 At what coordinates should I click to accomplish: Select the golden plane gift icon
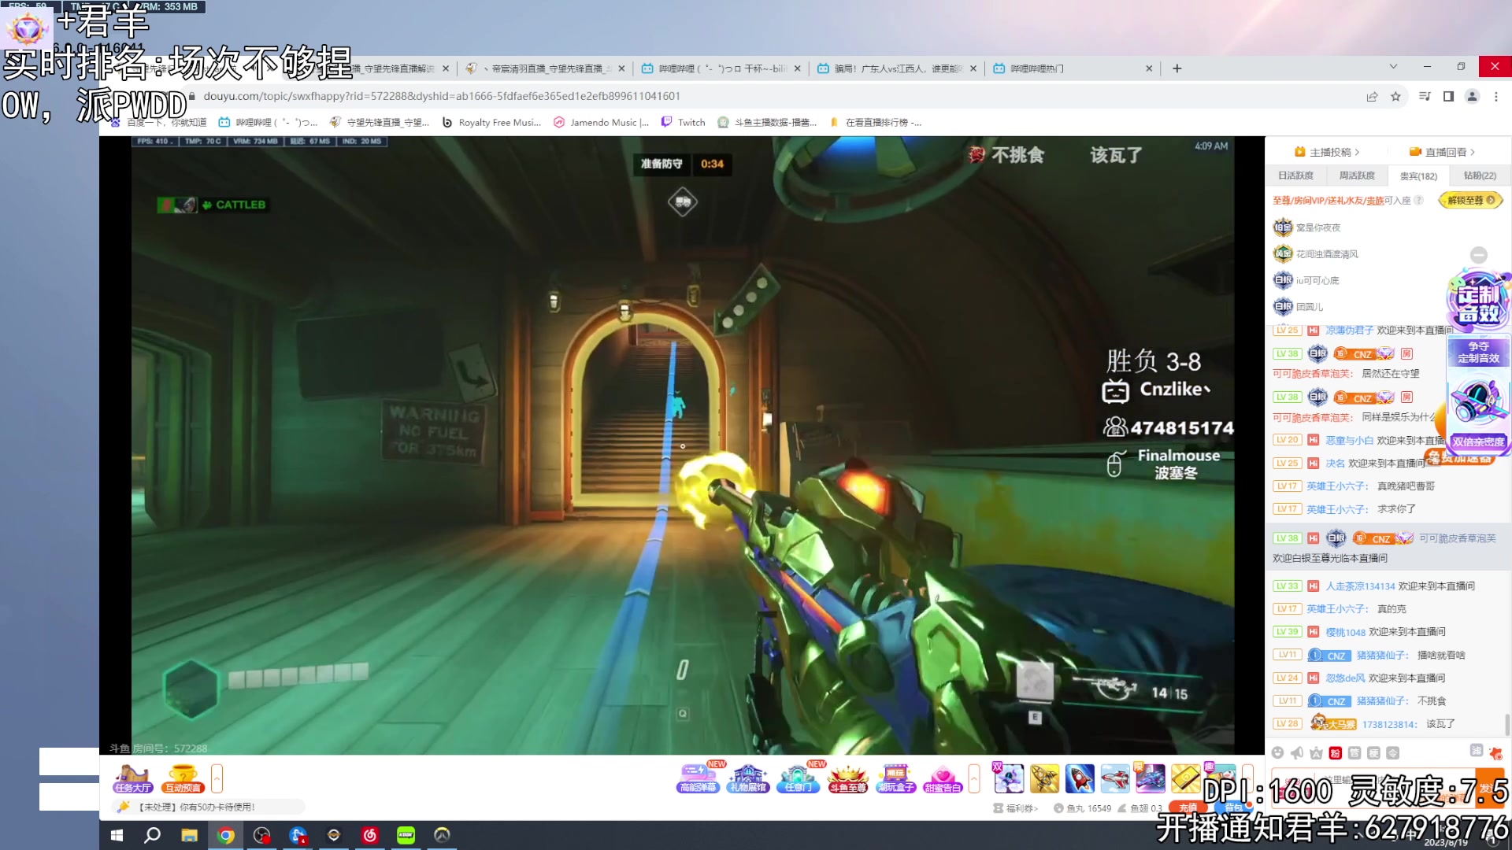tap(1044, 778)
